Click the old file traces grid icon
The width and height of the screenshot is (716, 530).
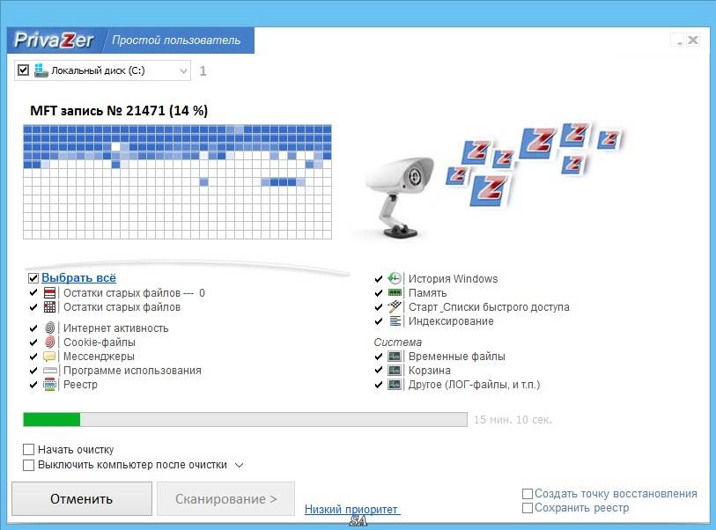50,306
